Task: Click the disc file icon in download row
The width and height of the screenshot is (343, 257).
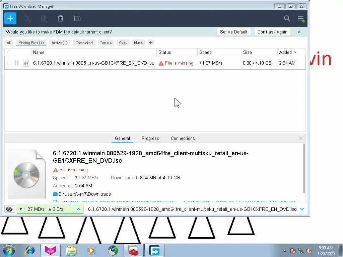Action: 26,63
